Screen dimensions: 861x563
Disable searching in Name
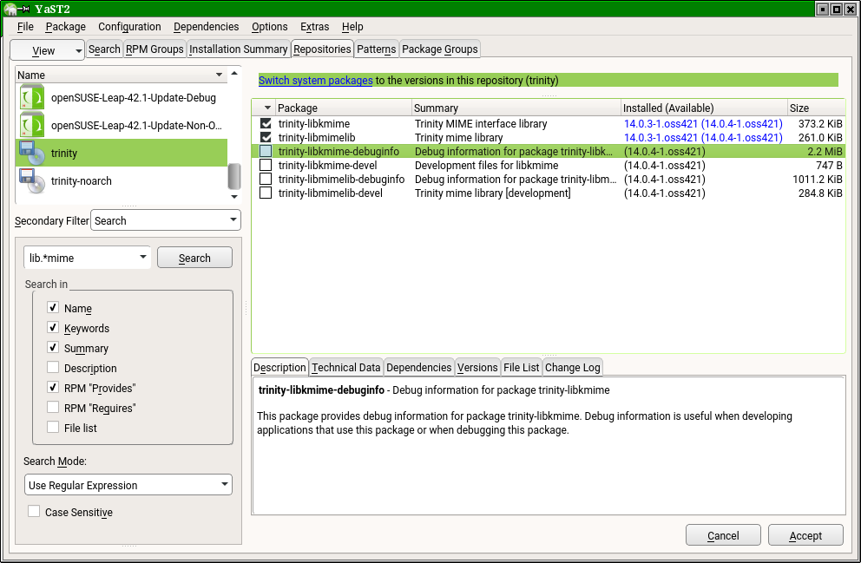[53, 308]
